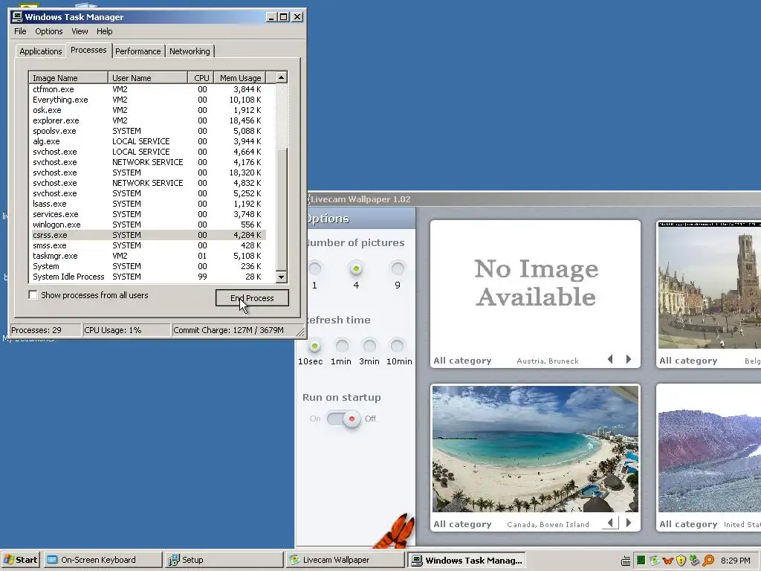This screenshot has width=761, height=571.
Task: Sort processes by Image Name column
Action: point(68,77)
